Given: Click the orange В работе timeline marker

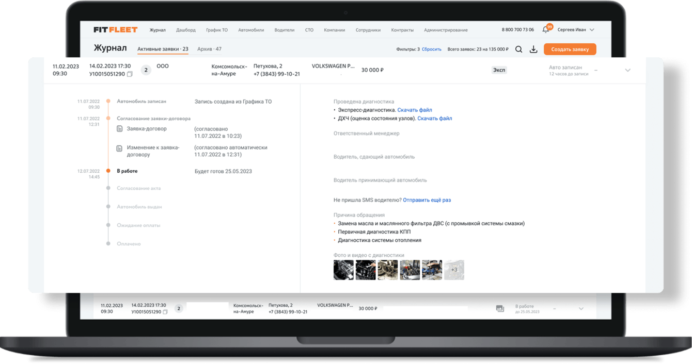Looking at the screenshot, I should click(x=107, y=170).
